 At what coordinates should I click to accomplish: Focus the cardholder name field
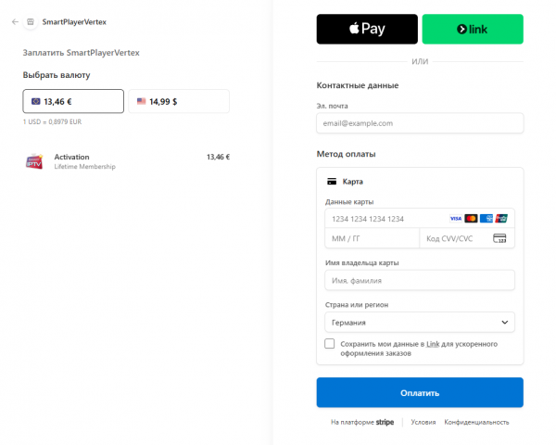click(x=420, y=280)
